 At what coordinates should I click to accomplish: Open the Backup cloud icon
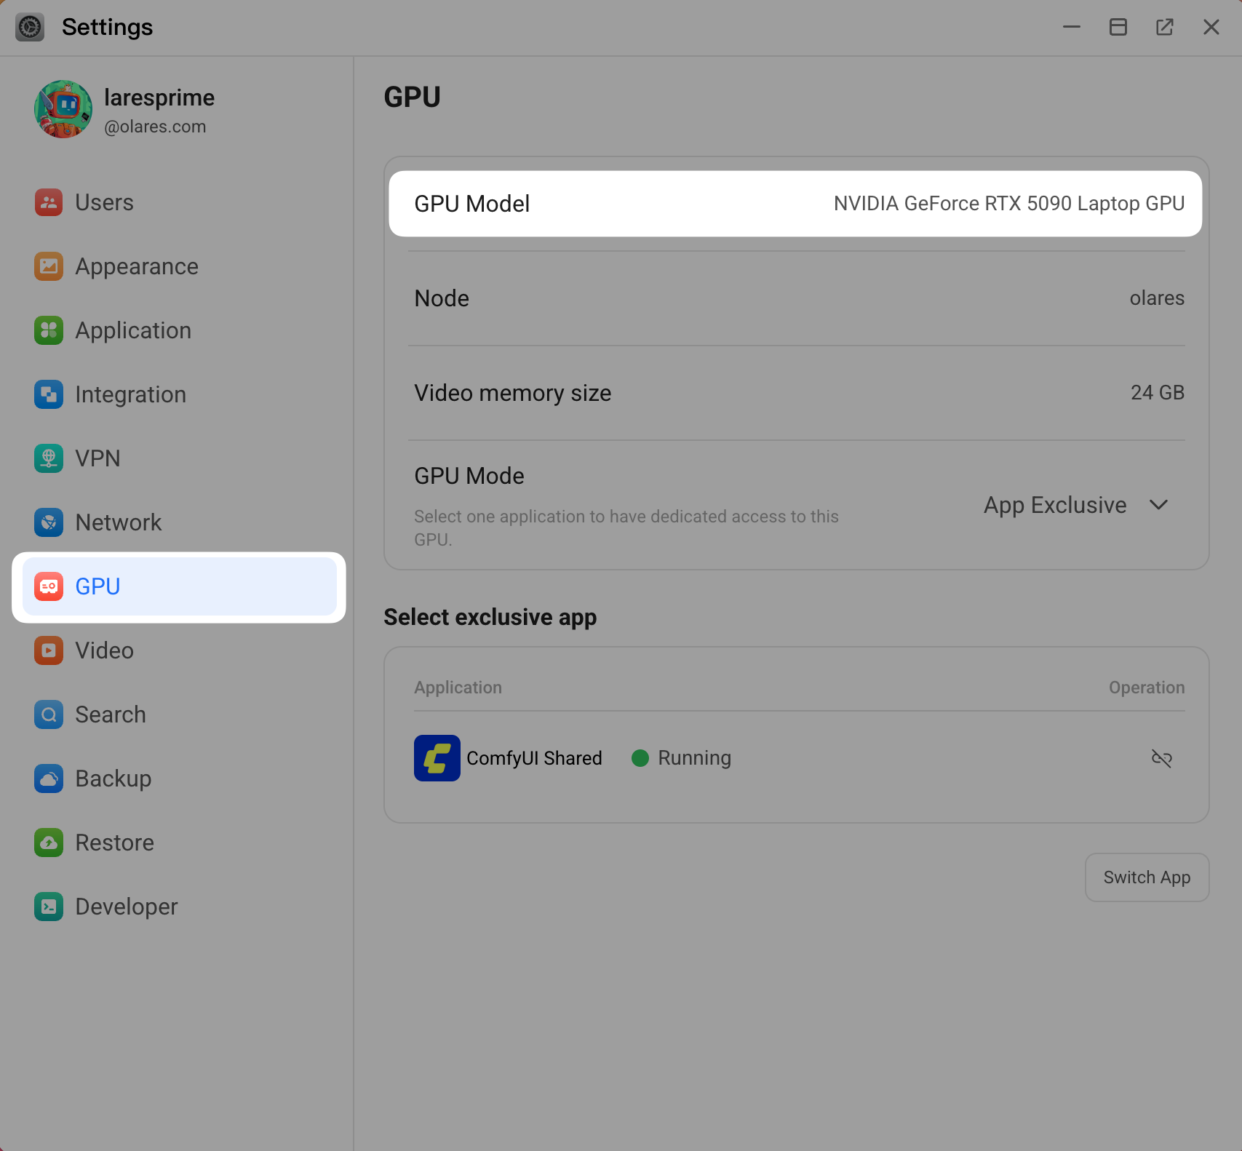[49, 778]
